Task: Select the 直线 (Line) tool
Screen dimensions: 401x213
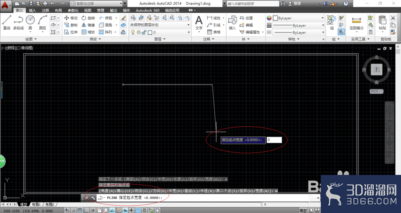Action: click(7, 22)
